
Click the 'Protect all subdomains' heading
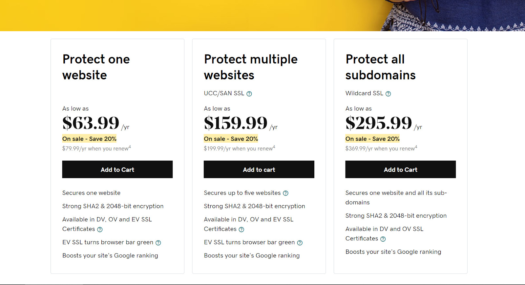(380, 67)
